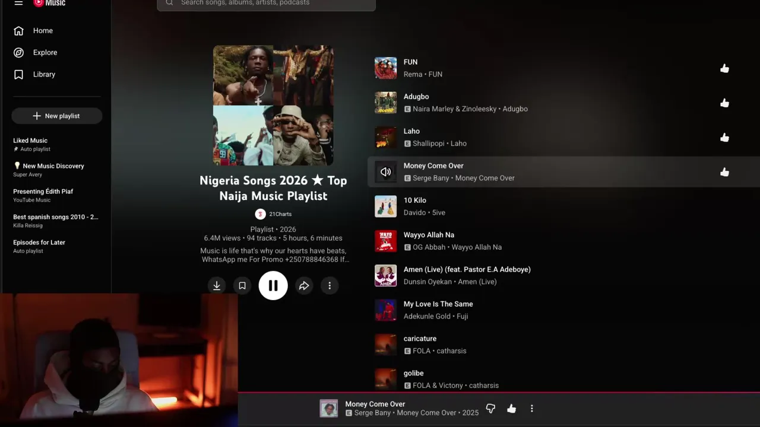Open Liked Music auto playlist

pos(56,144)
